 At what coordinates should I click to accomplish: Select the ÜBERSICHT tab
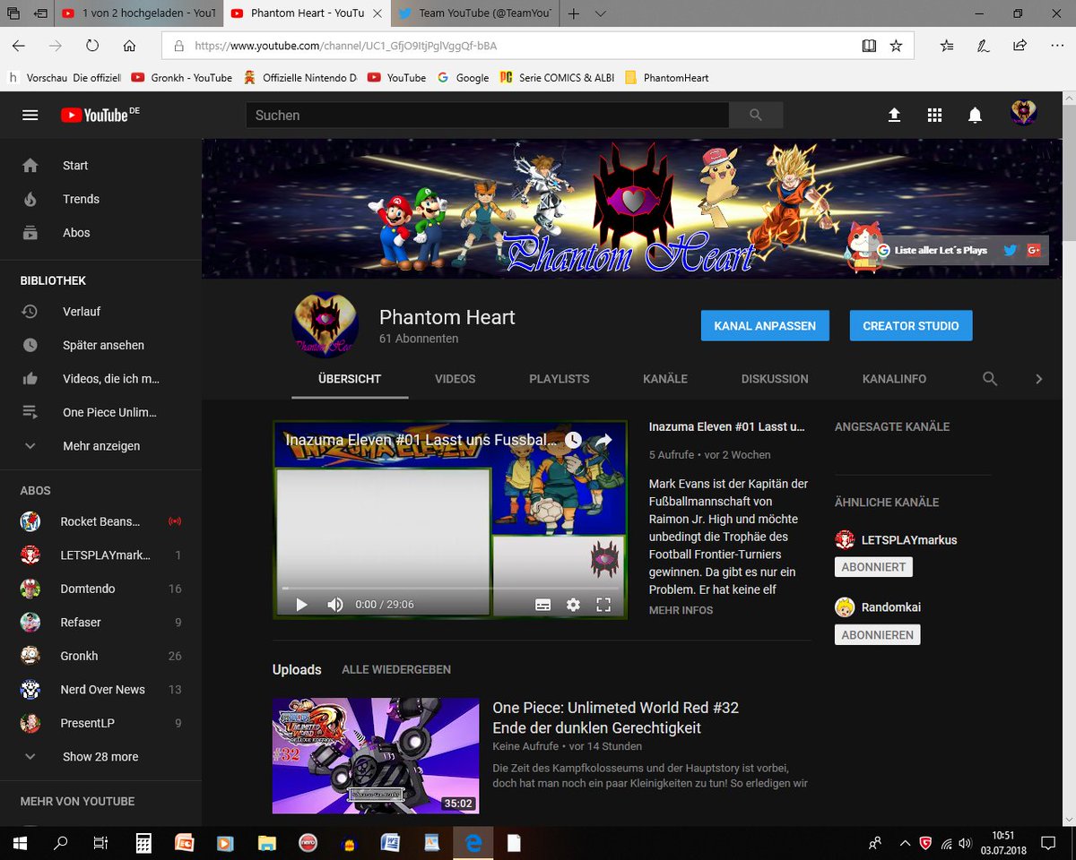pos(350,379)
